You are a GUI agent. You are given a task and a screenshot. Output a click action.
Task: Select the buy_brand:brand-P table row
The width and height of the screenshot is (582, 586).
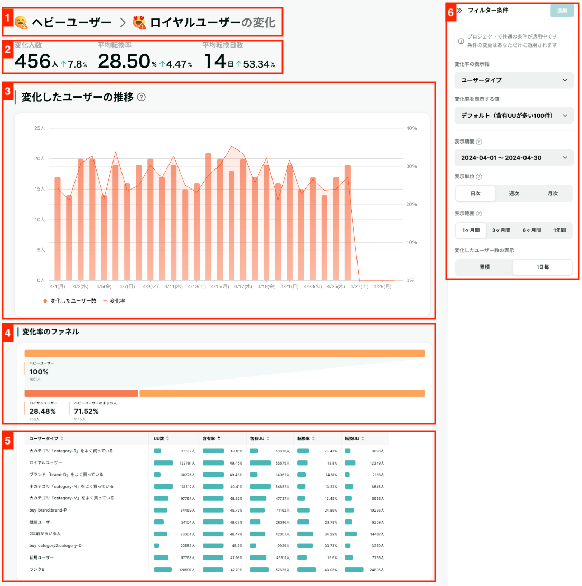pyautogui.click(x=206, y=510)
